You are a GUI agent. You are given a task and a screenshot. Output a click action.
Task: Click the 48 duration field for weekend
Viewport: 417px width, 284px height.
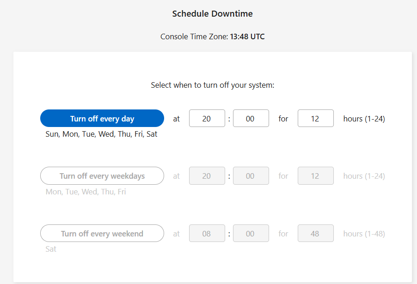click(315, 234)
